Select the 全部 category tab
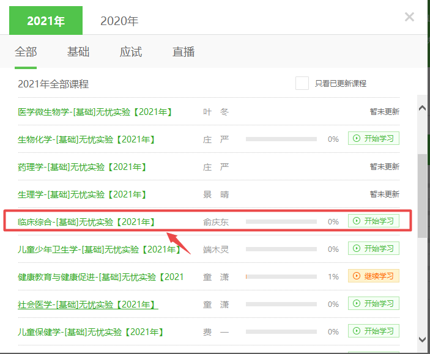The height and width of the screenshot is (354, 430). tap(26, 52)
